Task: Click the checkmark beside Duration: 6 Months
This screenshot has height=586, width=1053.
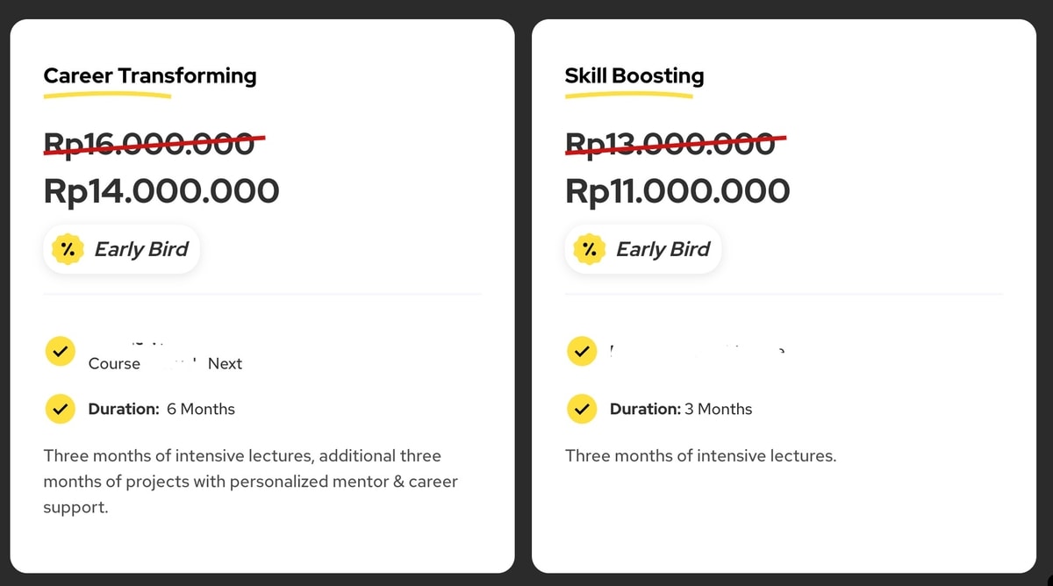Action: [60, 409]
